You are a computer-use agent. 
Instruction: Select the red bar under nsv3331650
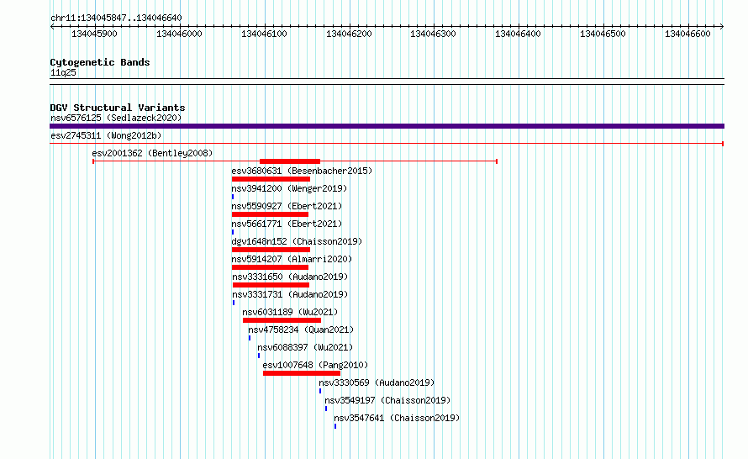coord(271,285)
